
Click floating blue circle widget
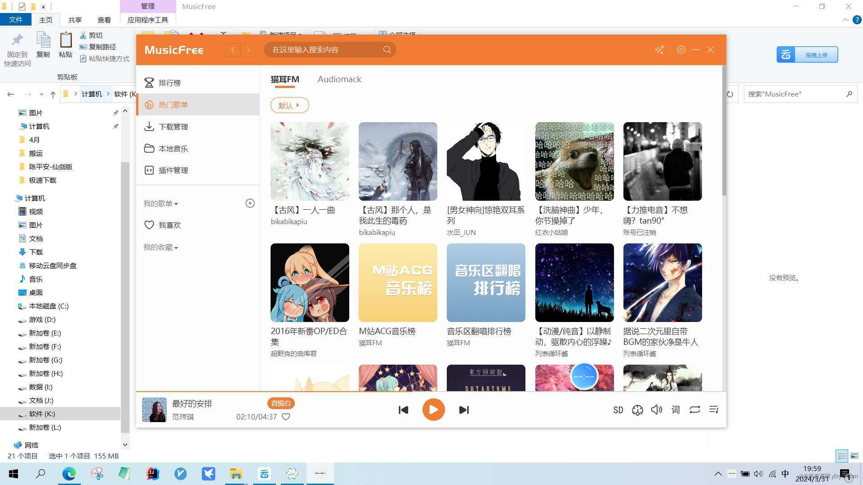click(584, 376)
